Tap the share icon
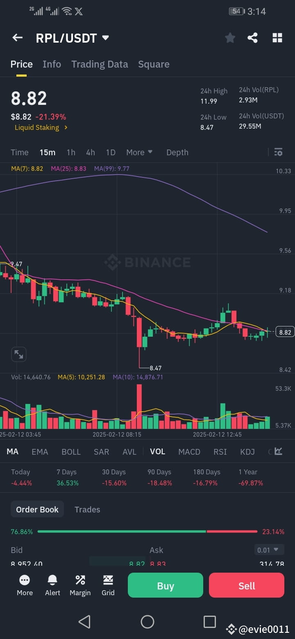 (252, 37)
